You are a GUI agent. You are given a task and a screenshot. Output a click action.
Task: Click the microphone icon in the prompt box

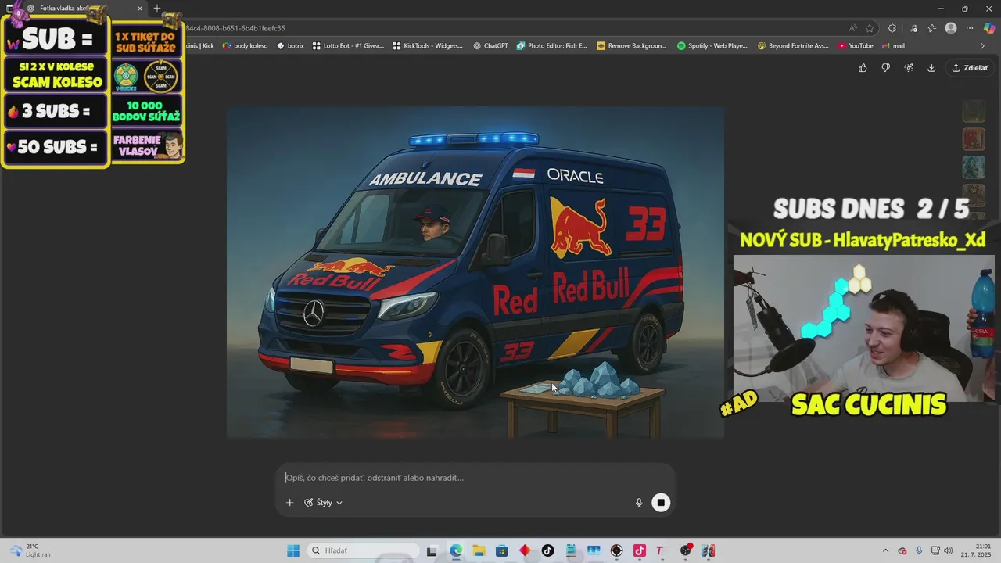[x=639, y=503]
